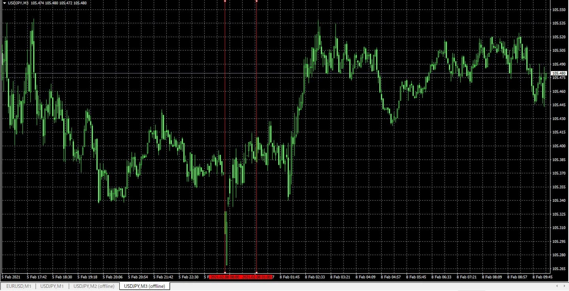This screenshot has height=291, width=569.
Task: Select top handle of right red vertical line
Action: coord(256,1)
